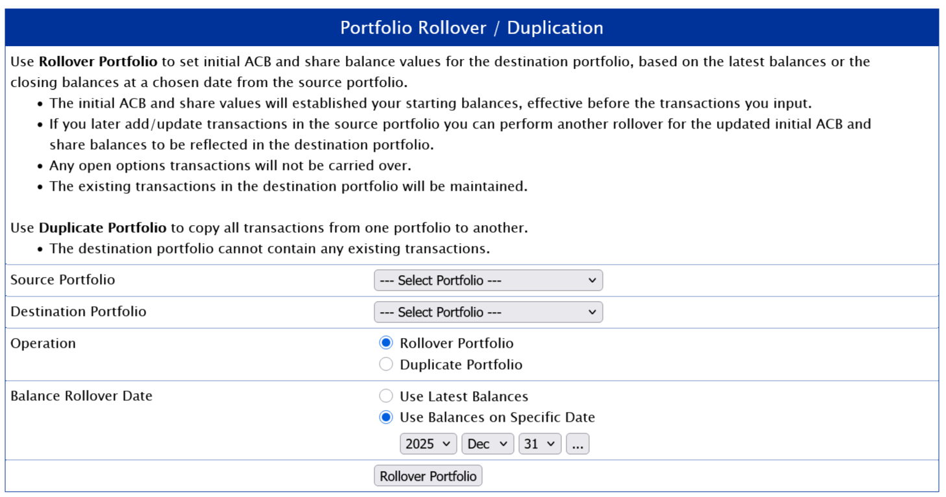This screenshot has width=946, height=497.
Task: Click bold Rollover Portfolio in the instructions
Action: pos(98,62)
